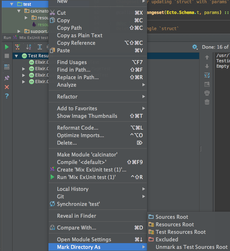Collapse the test folder arrow
Viewport: 230px width, 251px height.
point(12,4)
